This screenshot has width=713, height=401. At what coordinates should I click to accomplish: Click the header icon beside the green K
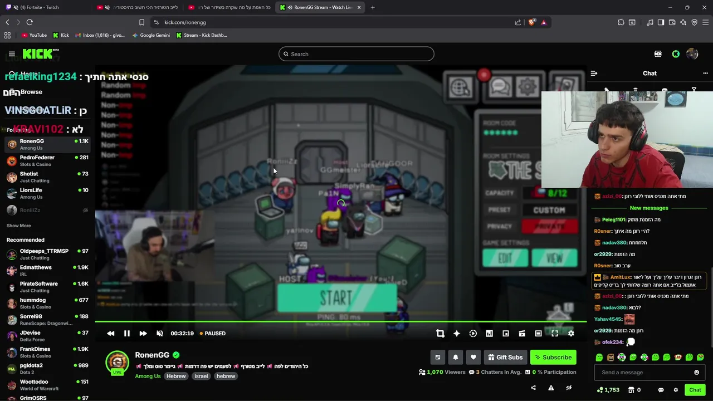(658, 54)
